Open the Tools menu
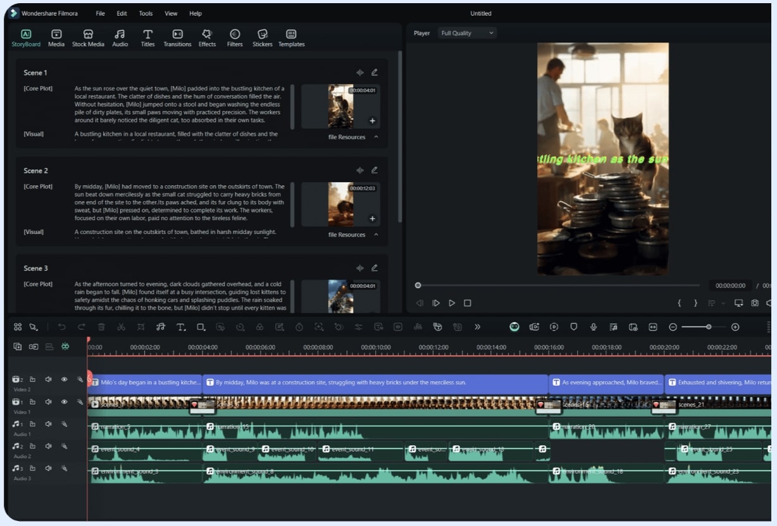Image resolution: width=777 pixels, height=526 pixels. 146,13
